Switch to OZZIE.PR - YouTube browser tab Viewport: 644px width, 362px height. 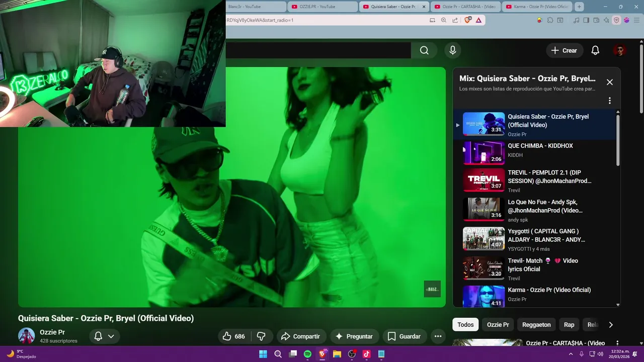(x=323, y=7)
